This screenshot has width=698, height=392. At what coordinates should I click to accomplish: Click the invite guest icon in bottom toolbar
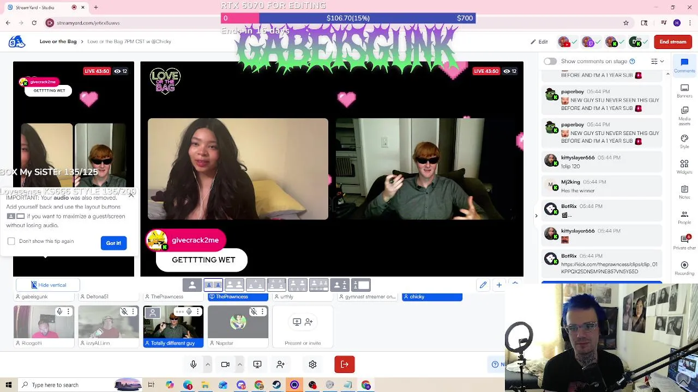click(280, 364)
